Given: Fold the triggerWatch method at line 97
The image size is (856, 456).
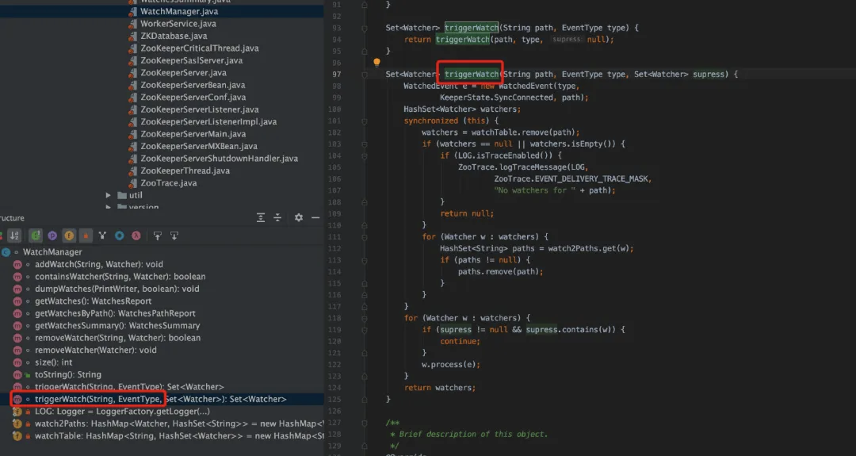Looking at the screenshot, I should click(x=365, y=74).
